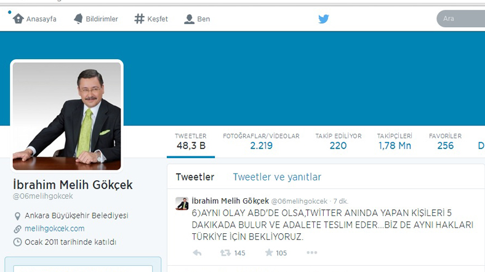This screenshot has width=485, height=272.
Task: Focus the Ara search field
Action: click(x=461, y=18)
